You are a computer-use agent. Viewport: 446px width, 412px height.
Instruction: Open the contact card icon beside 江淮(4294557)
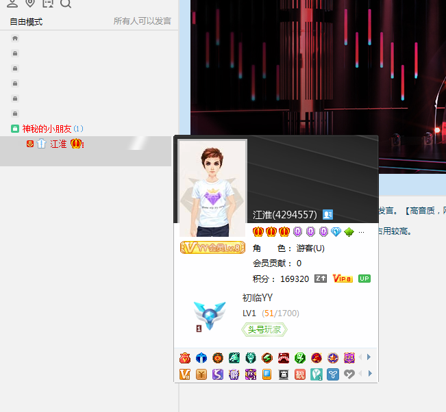pyautogui.click(x=327, y=214)
